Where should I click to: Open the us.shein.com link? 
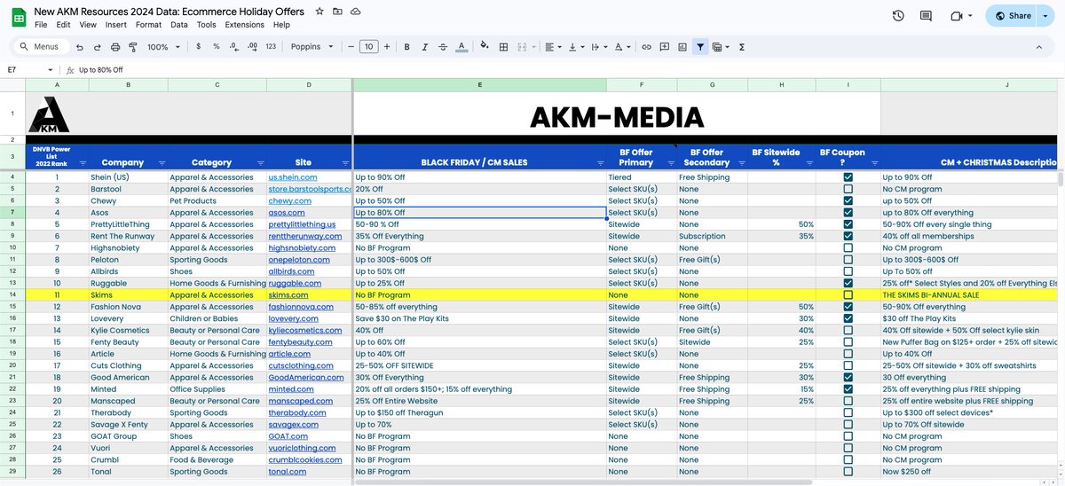[293, 177]
